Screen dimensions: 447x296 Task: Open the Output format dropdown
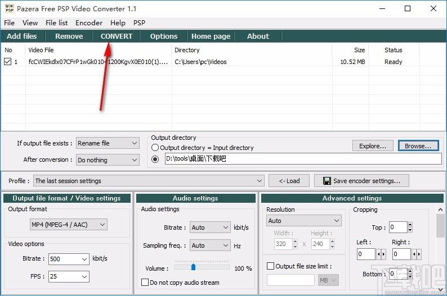[x=69, y=225]
